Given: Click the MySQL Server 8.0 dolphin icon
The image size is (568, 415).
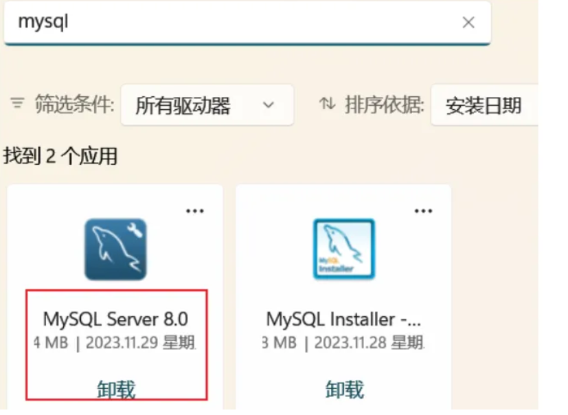Looking at the screenshot, I should pos(115,249).
